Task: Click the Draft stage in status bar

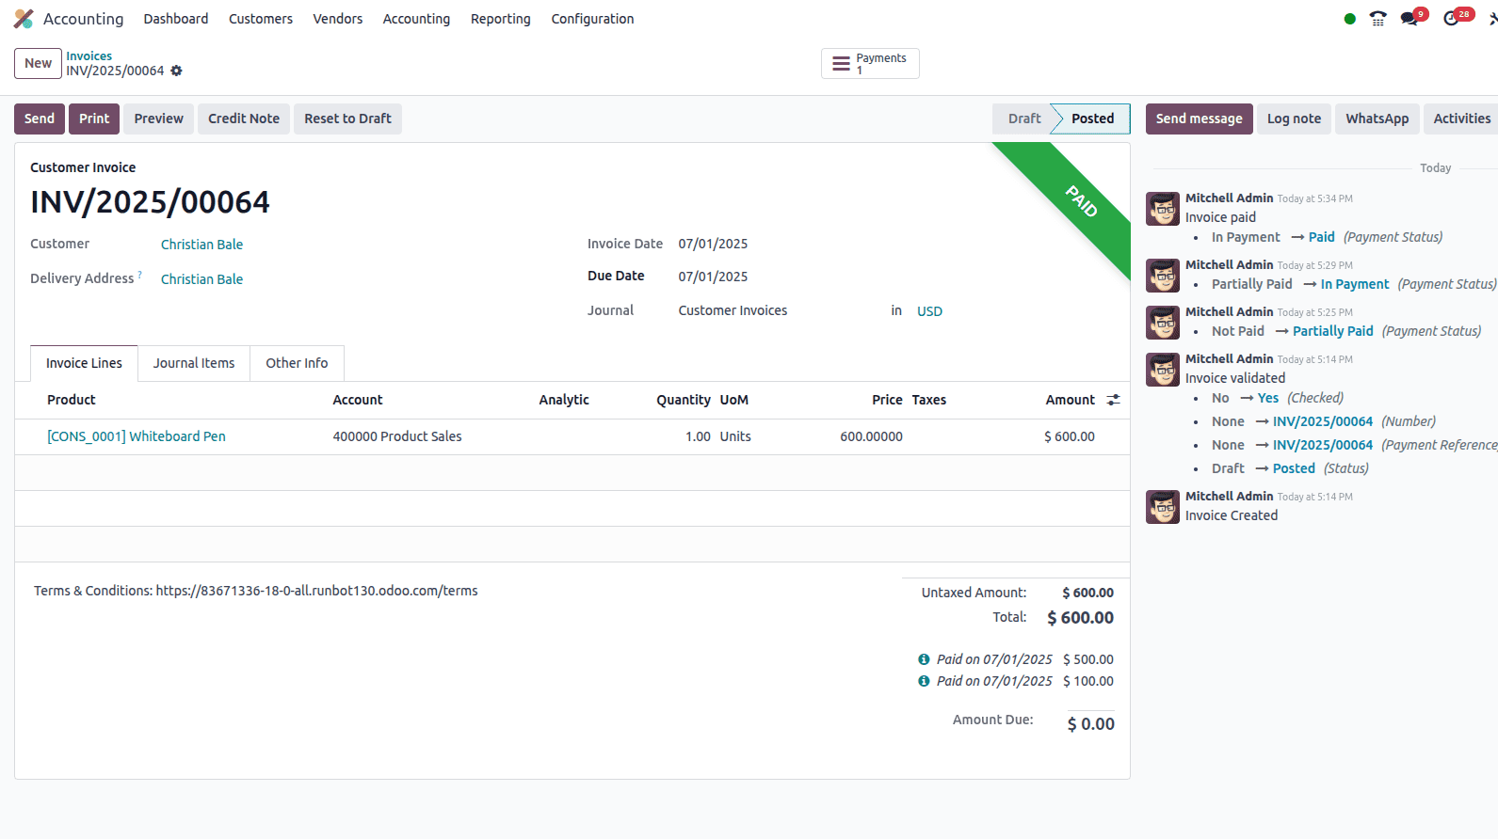Action: tap(1023, 119)
